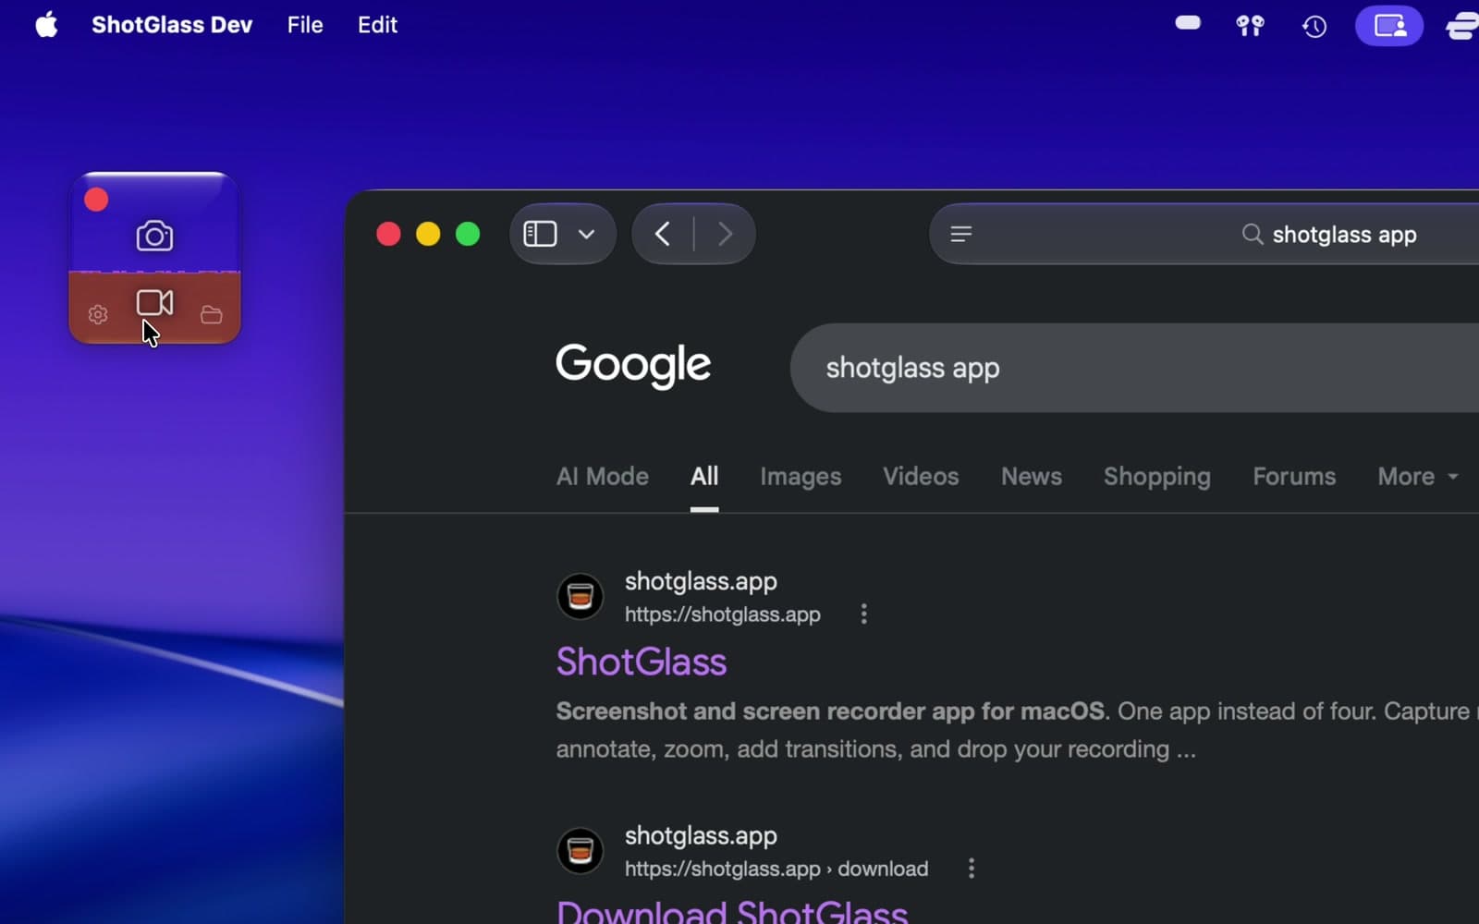Click second result's download favicon
Image resolution: width=1479 pixels, height=924 pixels.
tap(581, 850)
